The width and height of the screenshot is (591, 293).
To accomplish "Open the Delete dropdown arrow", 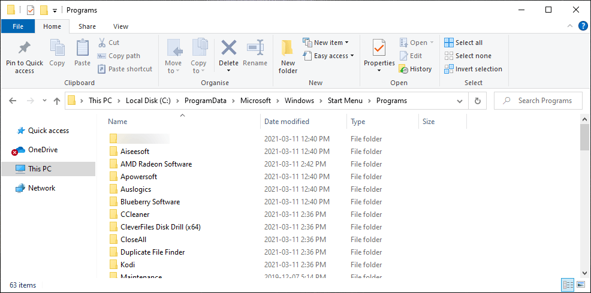I will click(229, 71).
